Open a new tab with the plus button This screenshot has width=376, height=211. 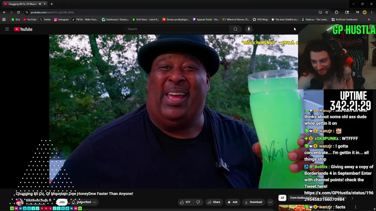[51, 4]
